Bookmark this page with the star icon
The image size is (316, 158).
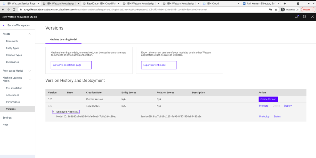276,10
